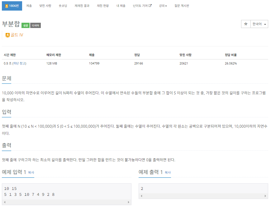Click the 128 MB memory limit value
This screenshot has height=207, width=271.
click(52, 64)
